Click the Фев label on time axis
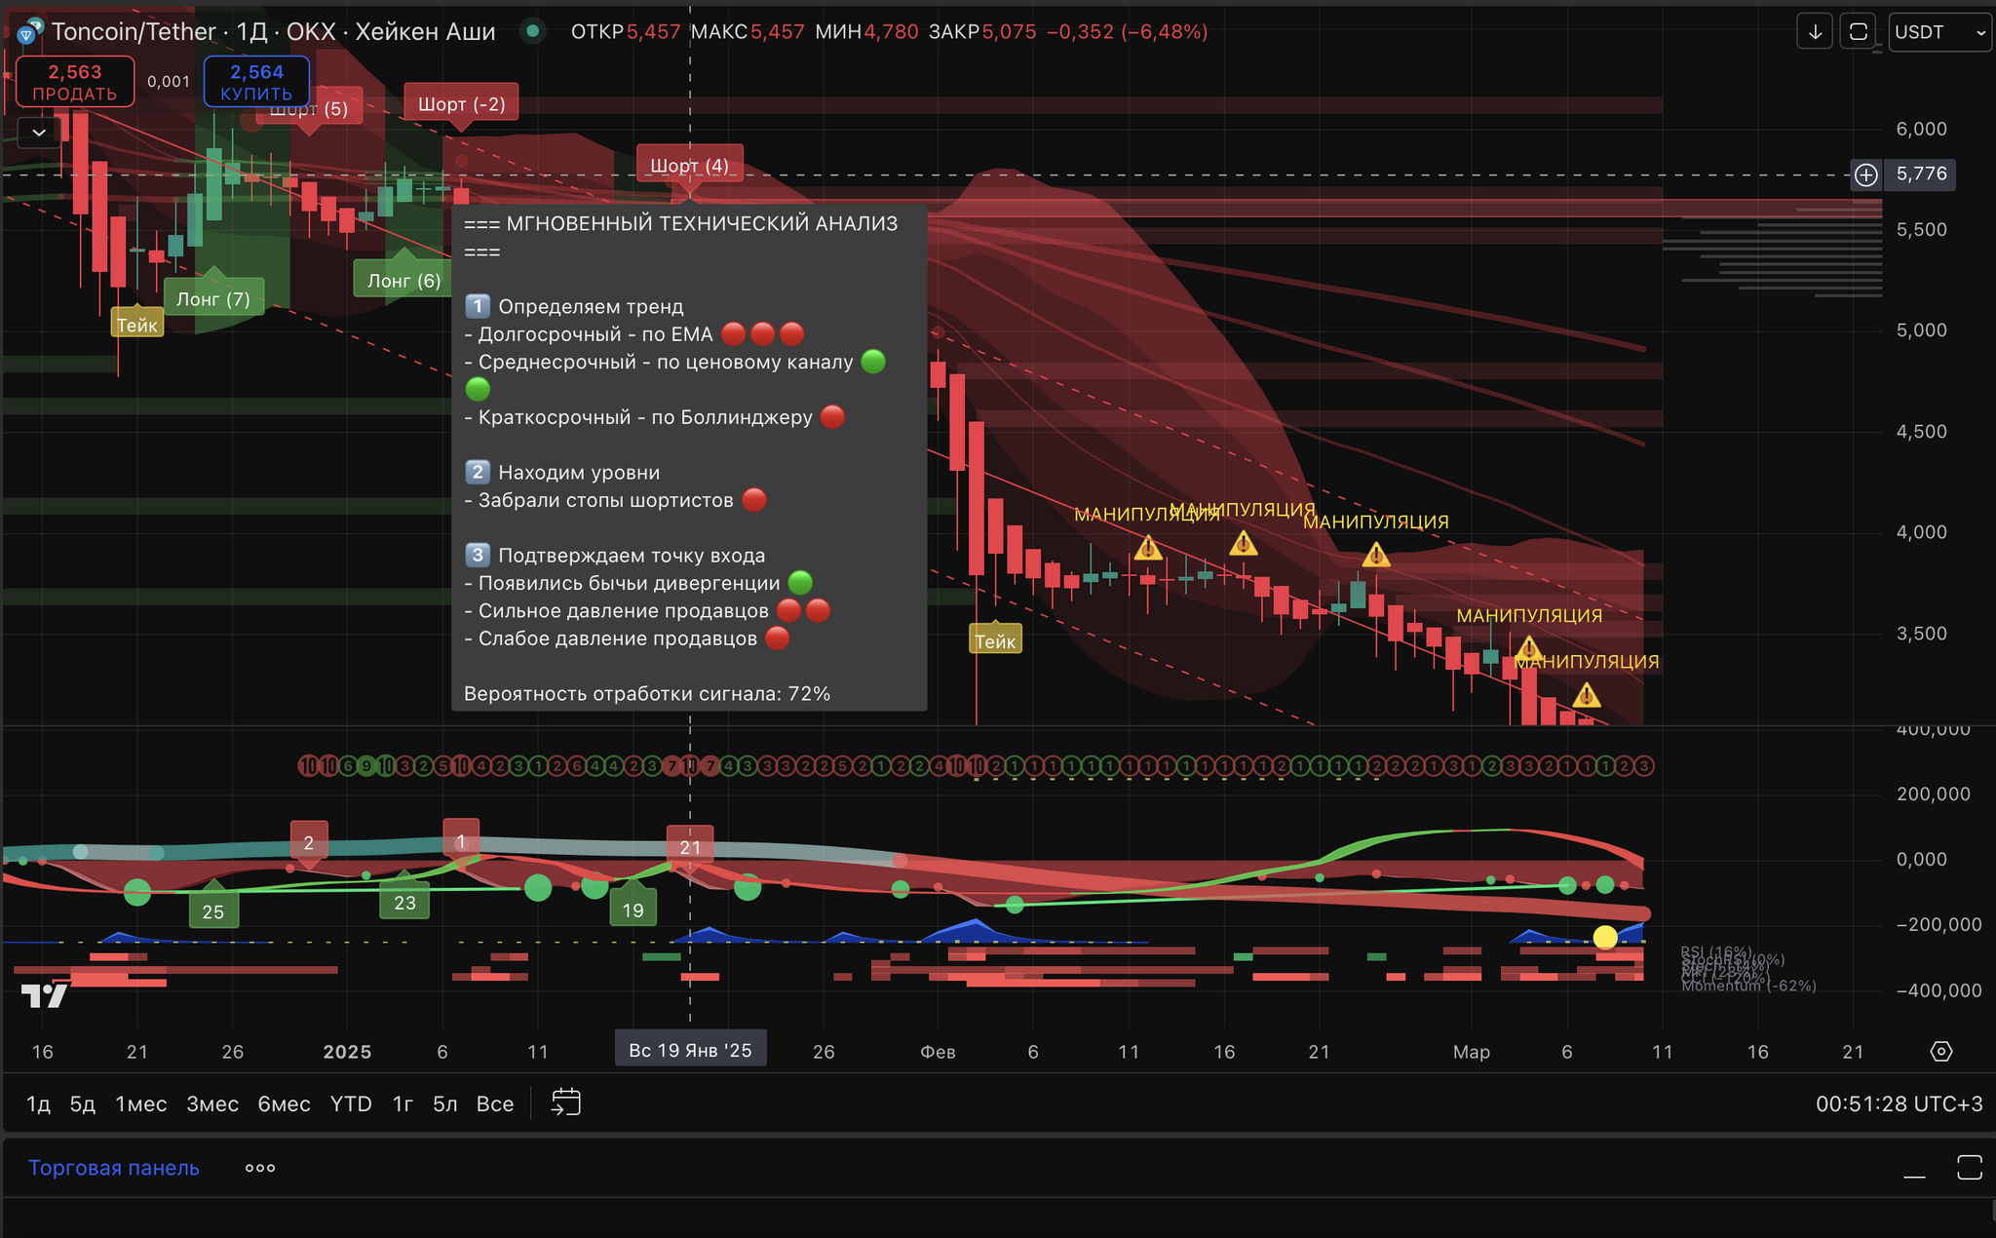Screen dimensions: 1996x1238 [x=938, y=1052]
